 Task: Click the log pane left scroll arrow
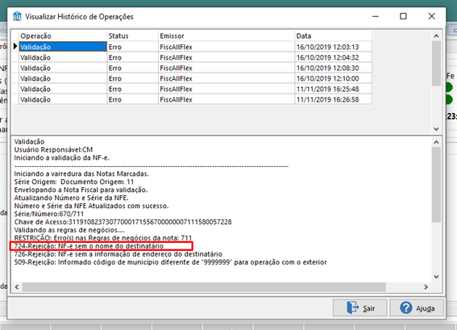click(17, 286)
